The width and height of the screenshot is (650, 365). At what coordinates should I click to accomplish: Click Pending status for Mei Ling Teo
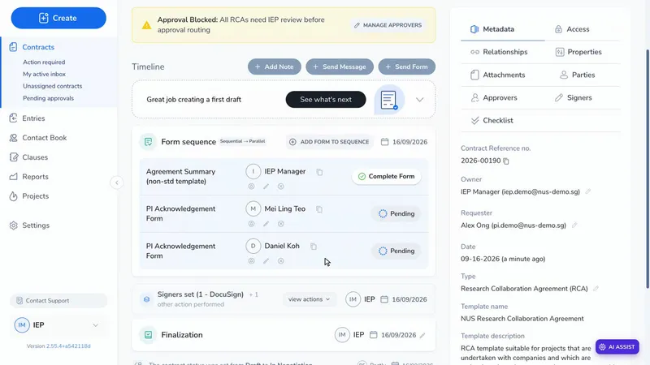[396, 213]
